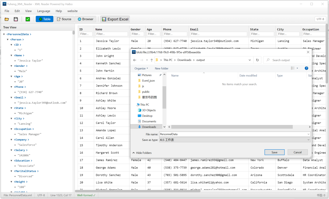Image resolution: width=329 pixels, height=199 pixels.
Task: Expand the address bar path dropdown
Action: [250, 60]
